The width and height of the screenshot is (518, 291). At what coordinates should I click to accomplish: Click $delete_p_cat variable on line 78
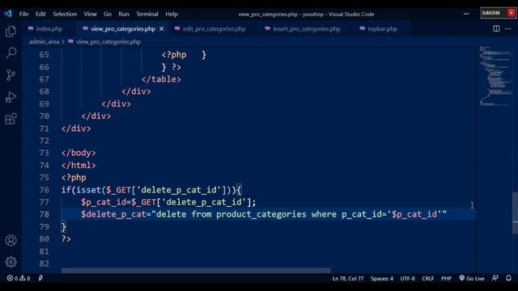[113, 214]
